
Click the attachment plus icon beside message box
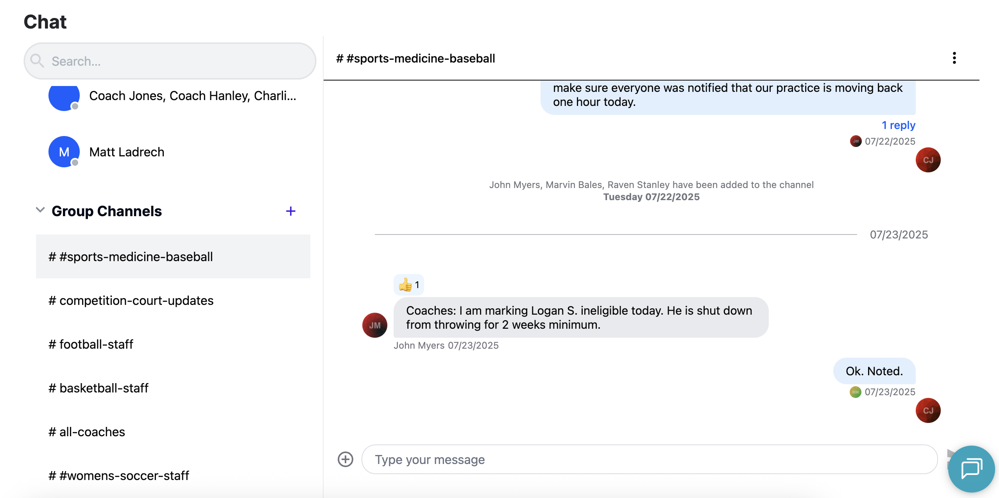click(346, 459)
